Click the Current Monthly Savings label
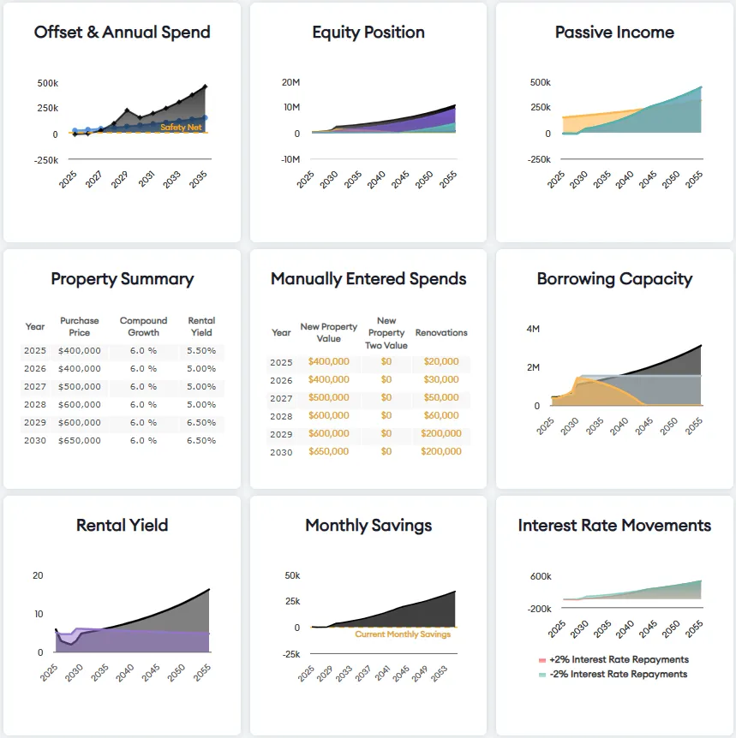Image resolution: width=736 pixels, height=738 pixels. coord(403,634)
